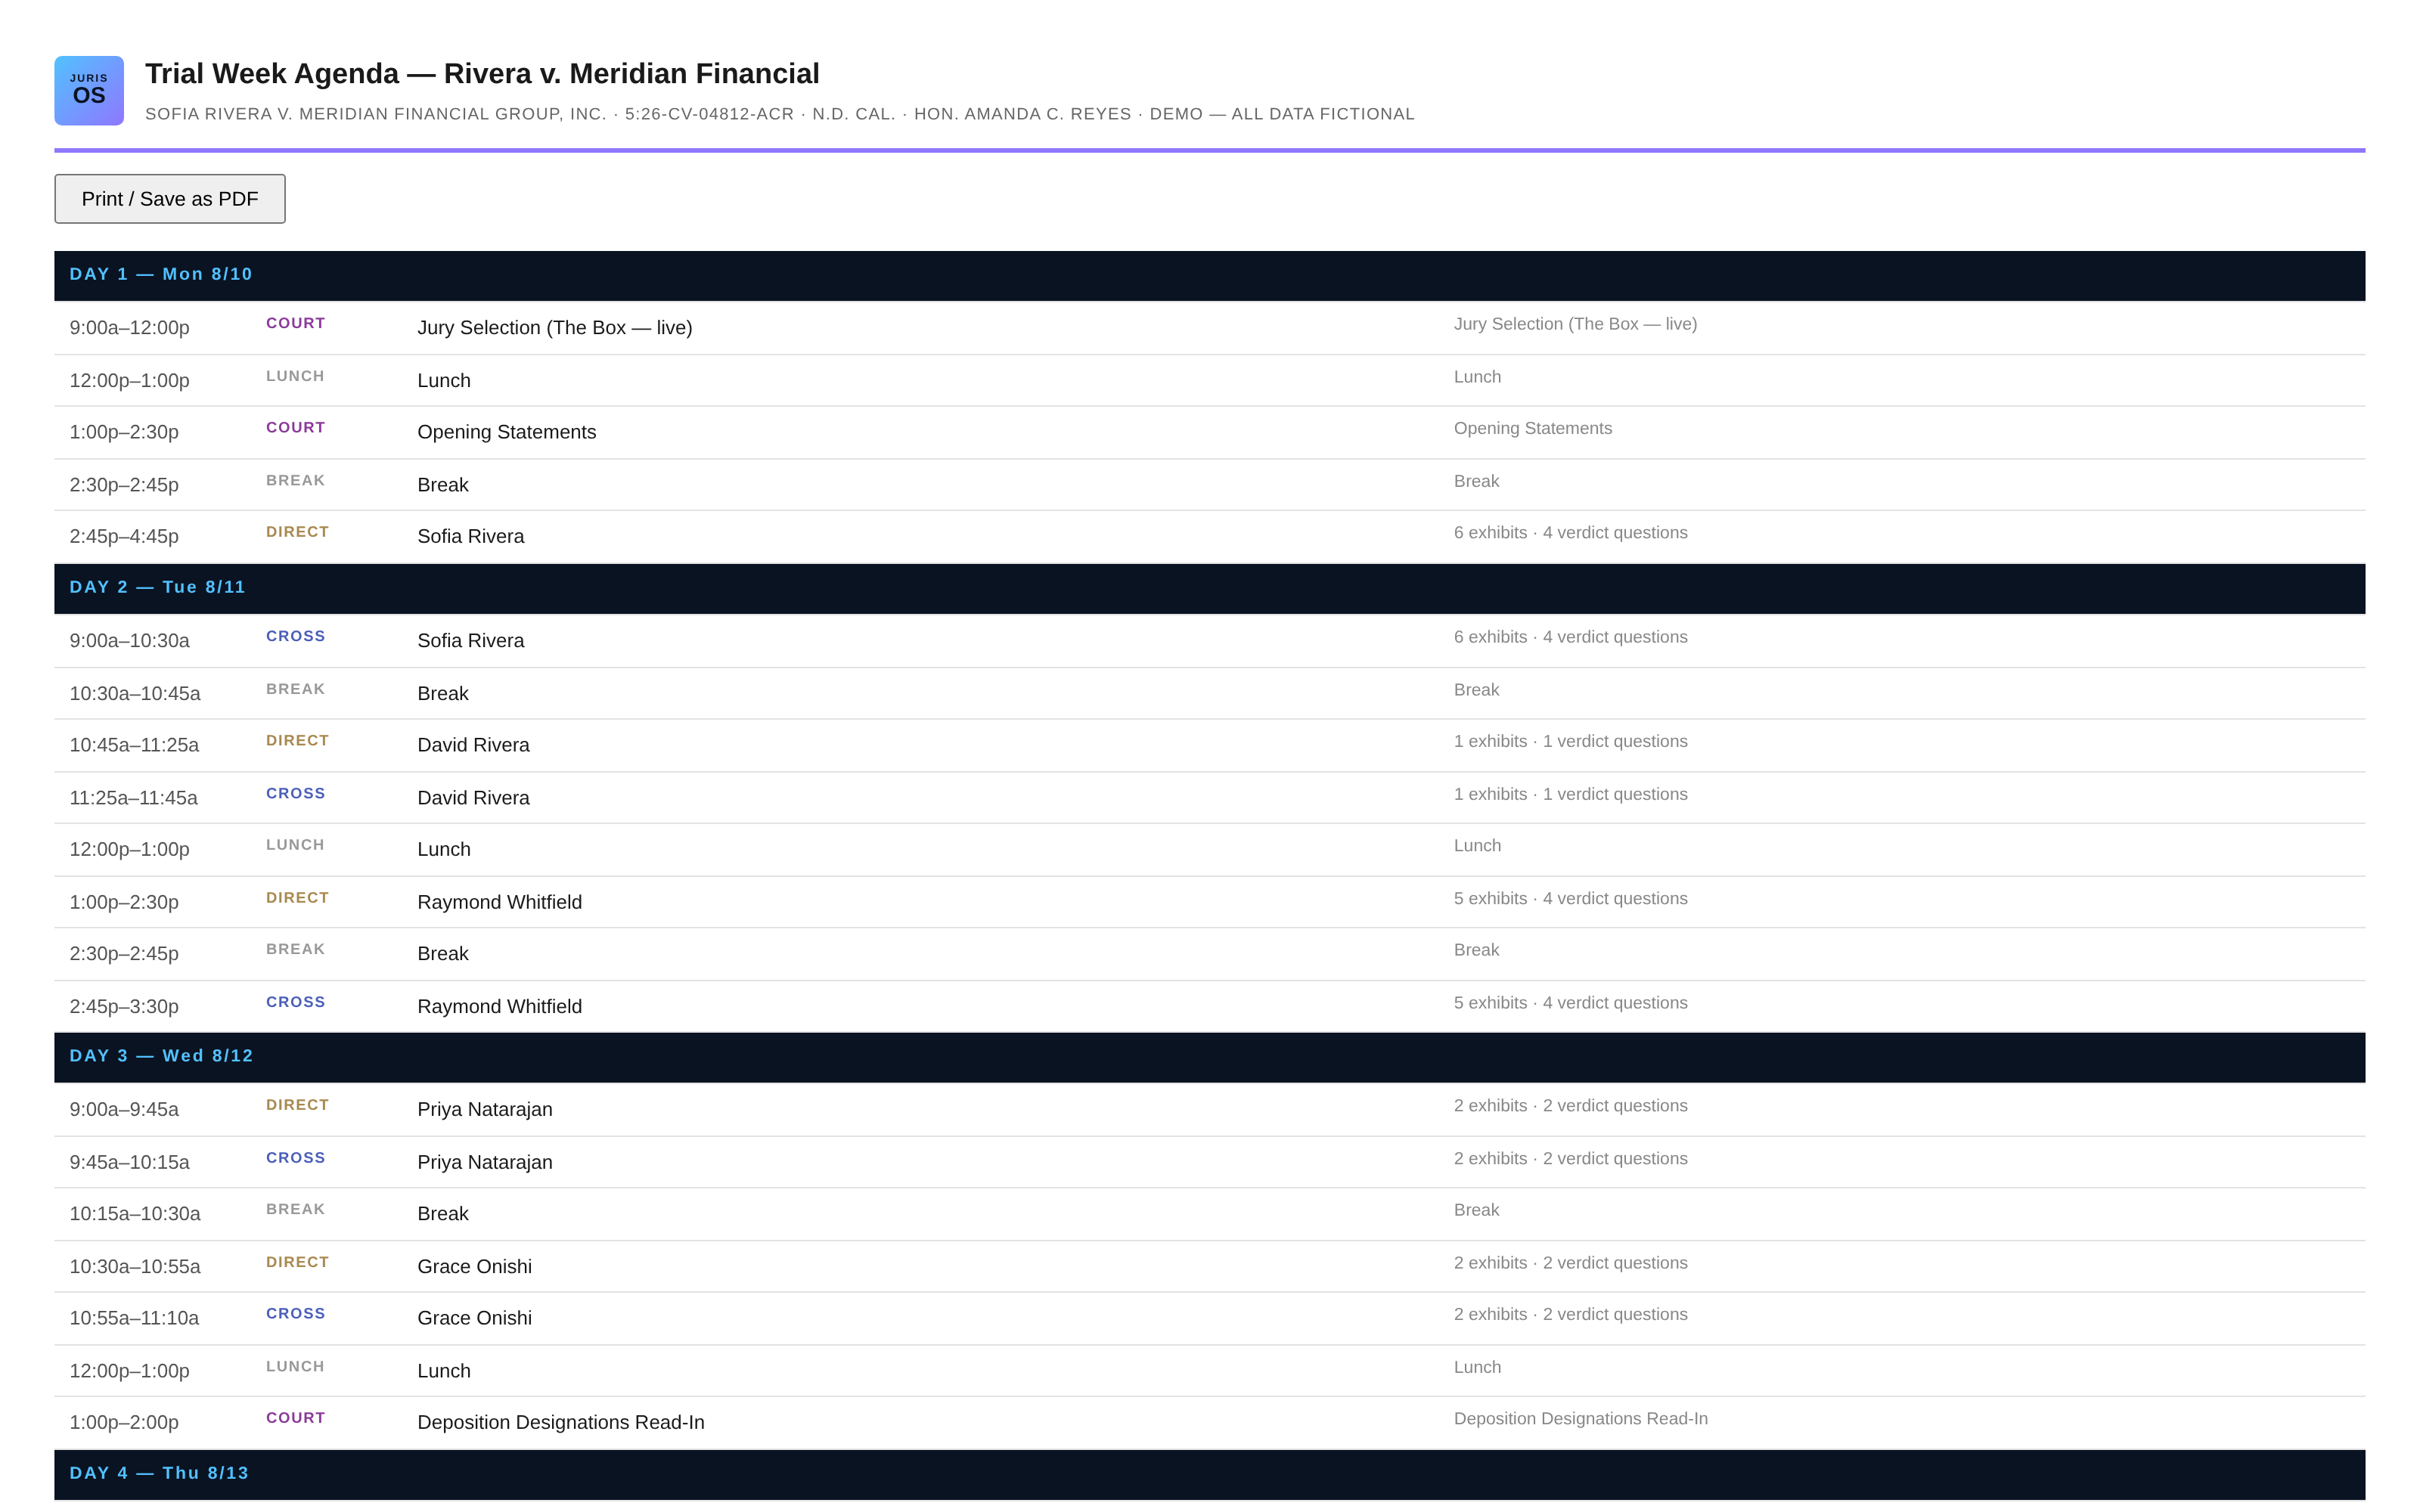Click the COURT tag at 1:00p–2:00p
2420x1512 pixels.
pyautogui.click(x=296, y=1418)
